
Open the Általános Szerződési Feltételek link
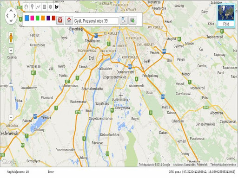[190, 165]
